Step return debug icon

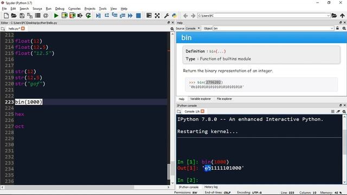point(123,16)
